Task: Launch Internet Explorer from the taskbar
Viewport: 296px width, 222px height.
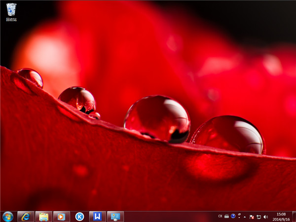Action: [26, 217]
